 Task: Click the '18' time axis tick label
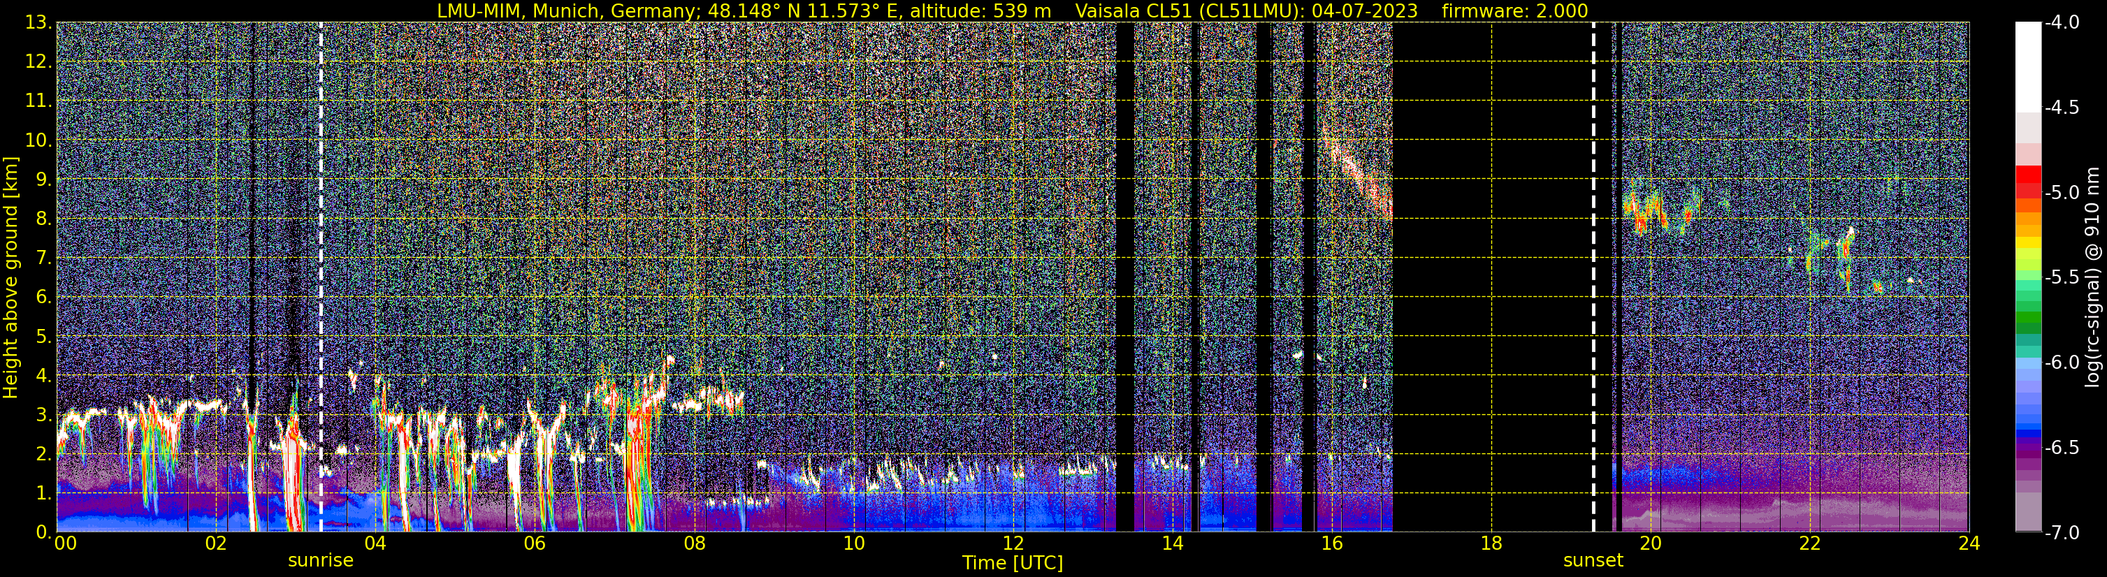(1491, 543)
